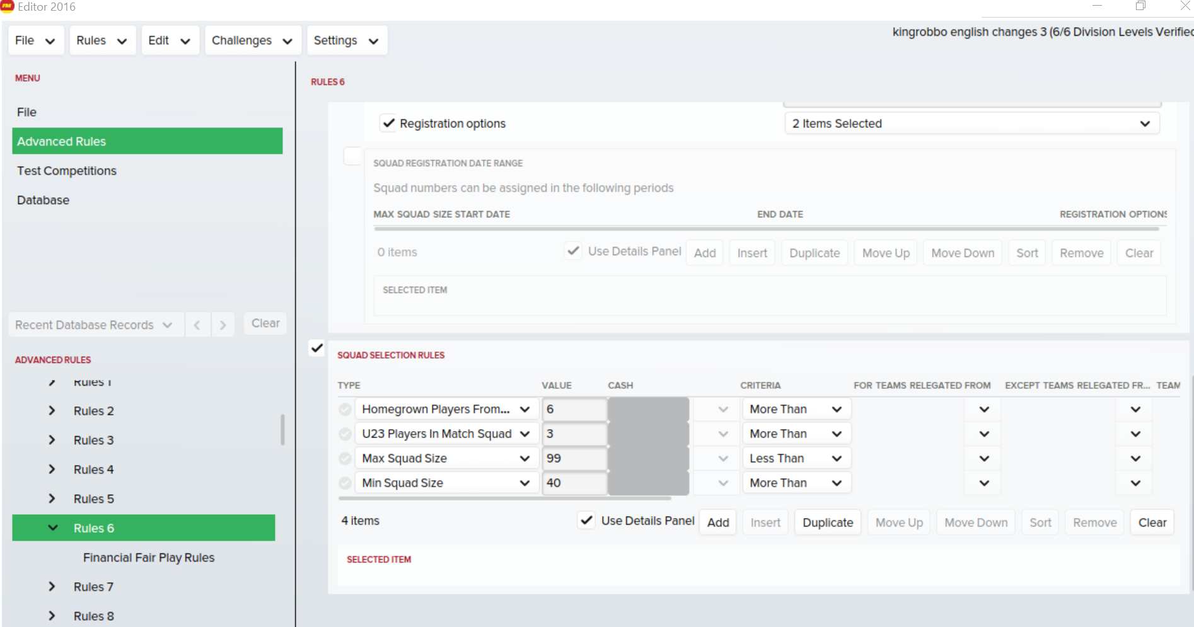Open the Challenges menu

[253, 40]
